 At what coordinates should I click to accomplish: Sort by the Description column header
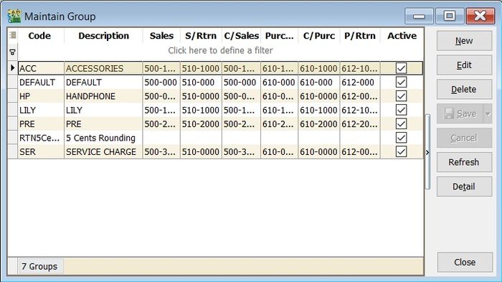click(103, 36)
